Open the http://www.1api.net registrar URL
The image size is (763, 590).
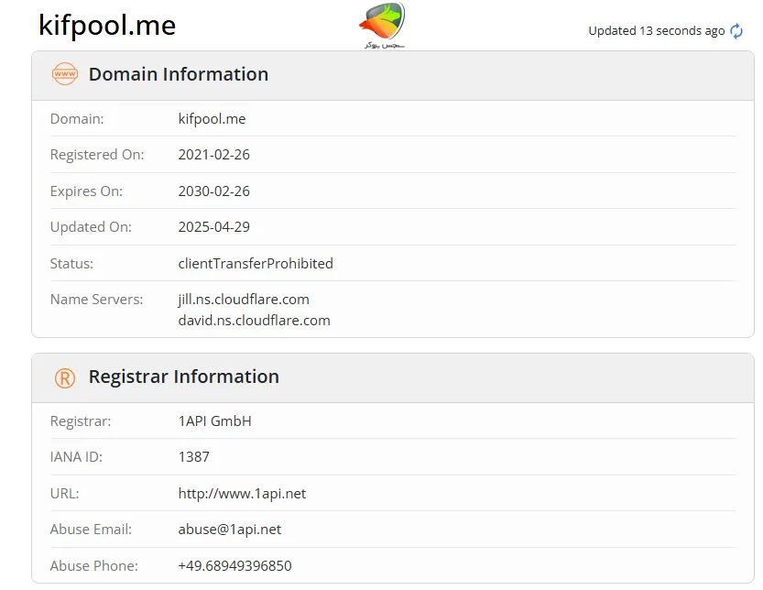(x=242, y=494)
